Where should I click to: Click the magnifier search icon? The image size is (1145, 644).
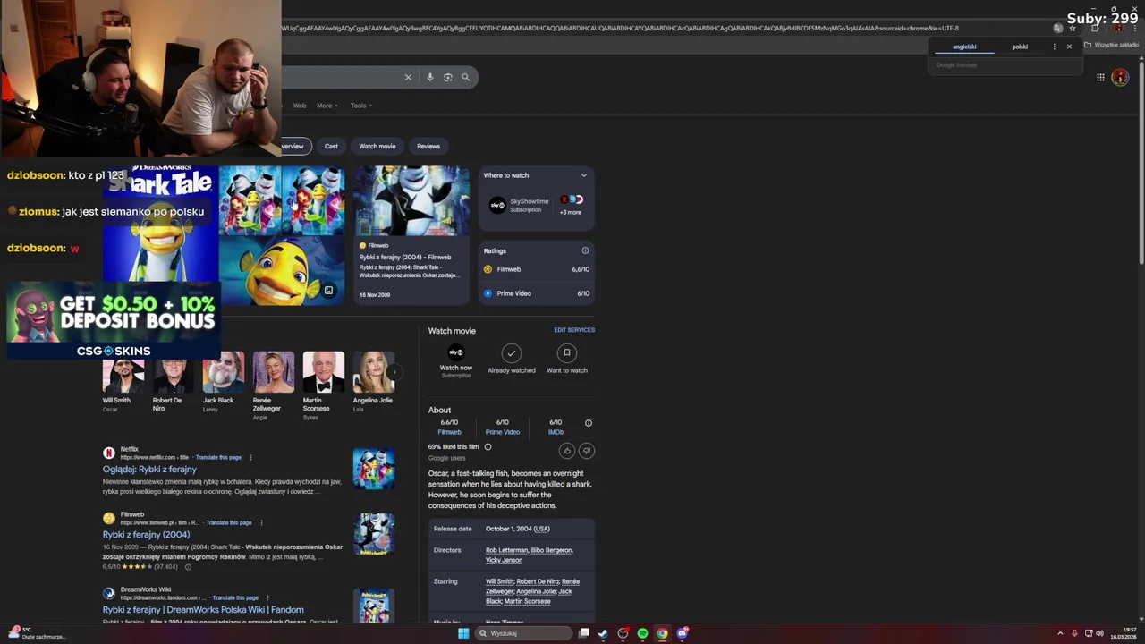(465, 78)
